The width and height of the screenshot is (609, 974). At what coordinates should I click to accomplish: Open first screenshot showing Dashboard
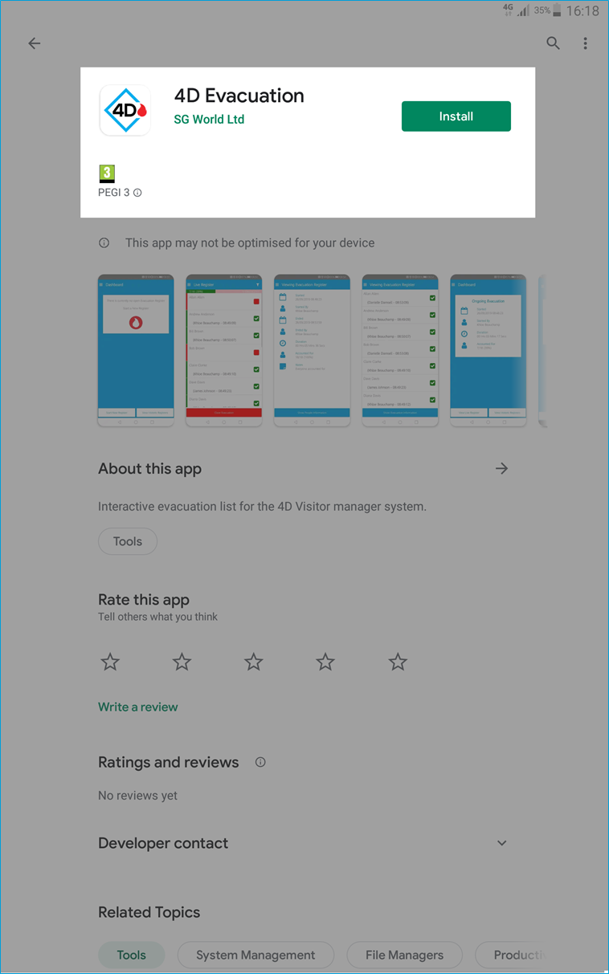(136, 350)
